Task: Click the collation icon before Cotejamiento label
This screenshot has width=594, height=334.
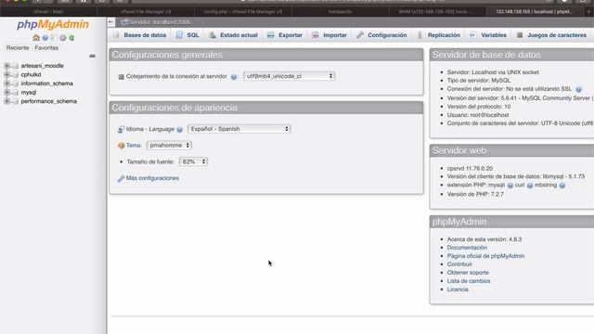Action: point(122,77)
